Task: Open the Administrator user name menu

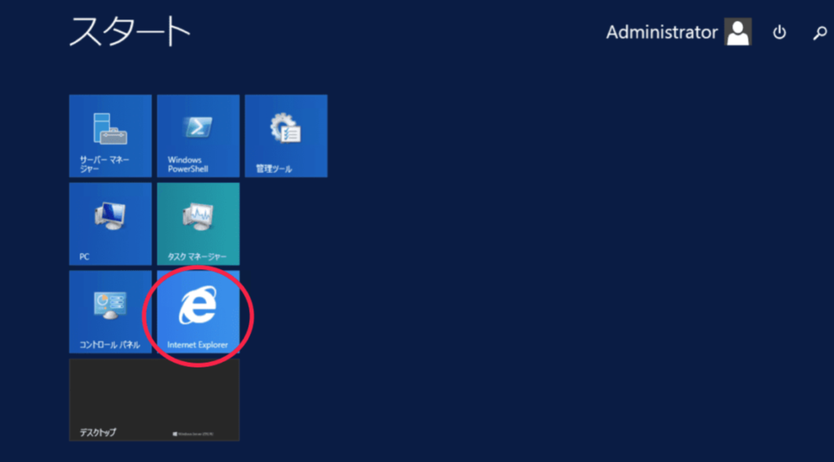Action: 661,32
